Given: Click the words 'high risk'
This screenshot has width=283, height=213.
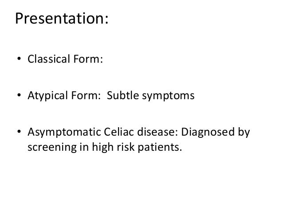Looking at the screenshot, I should [113, 147].
